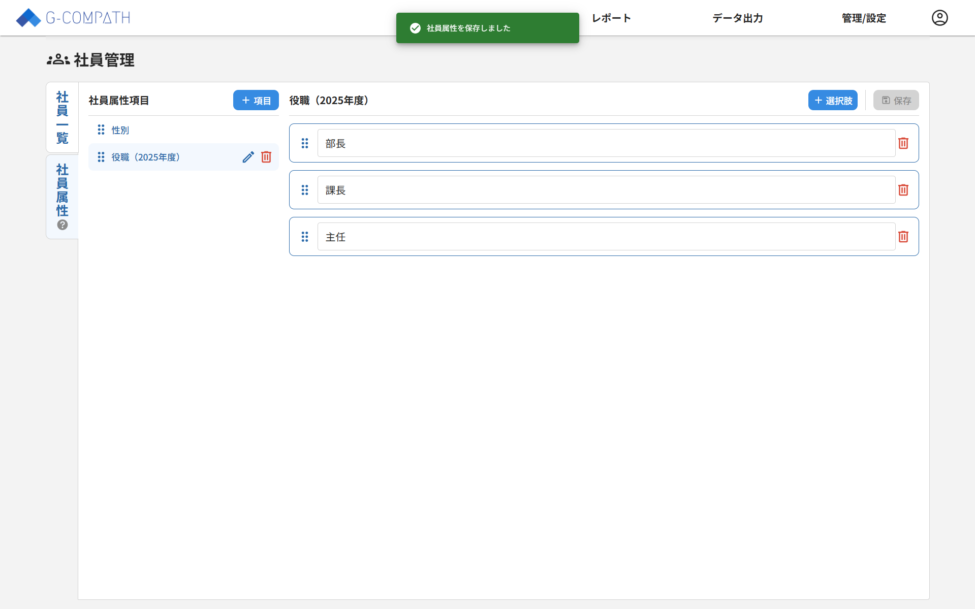Remove the 主任 option with its trash icon
The height and width of the screenshot is (609, 975).
903,236
